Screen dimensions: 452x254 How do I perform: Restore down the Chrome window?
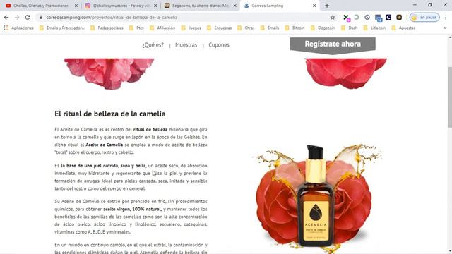(430, 5)
